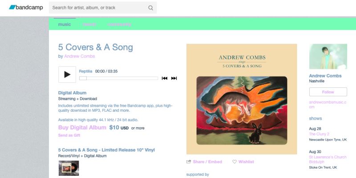356x178 pixels.
Task: Play the Reptilia track
Action: pos(67,74)
